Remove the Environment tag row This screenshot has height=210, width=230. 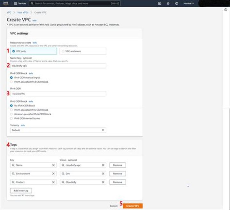tap(118, 174)
